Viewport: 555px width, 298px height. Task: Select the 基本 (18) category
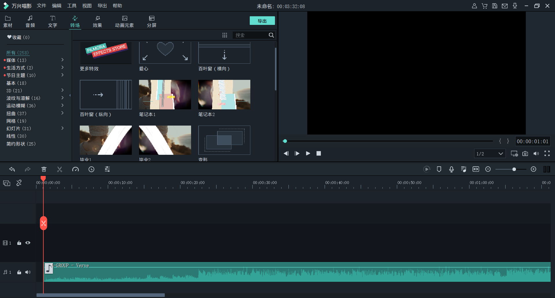tap(16, 83)
